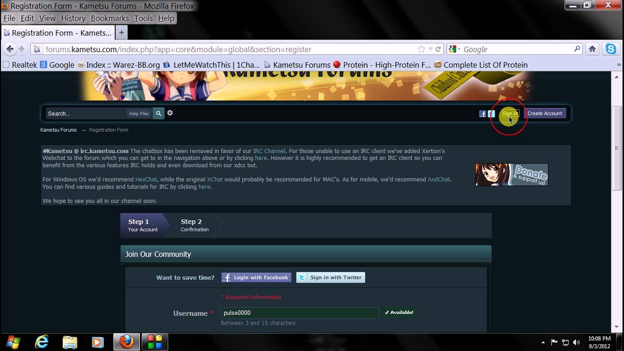
Task: Open the Realtek bookmark
Action: coord(20,65)
